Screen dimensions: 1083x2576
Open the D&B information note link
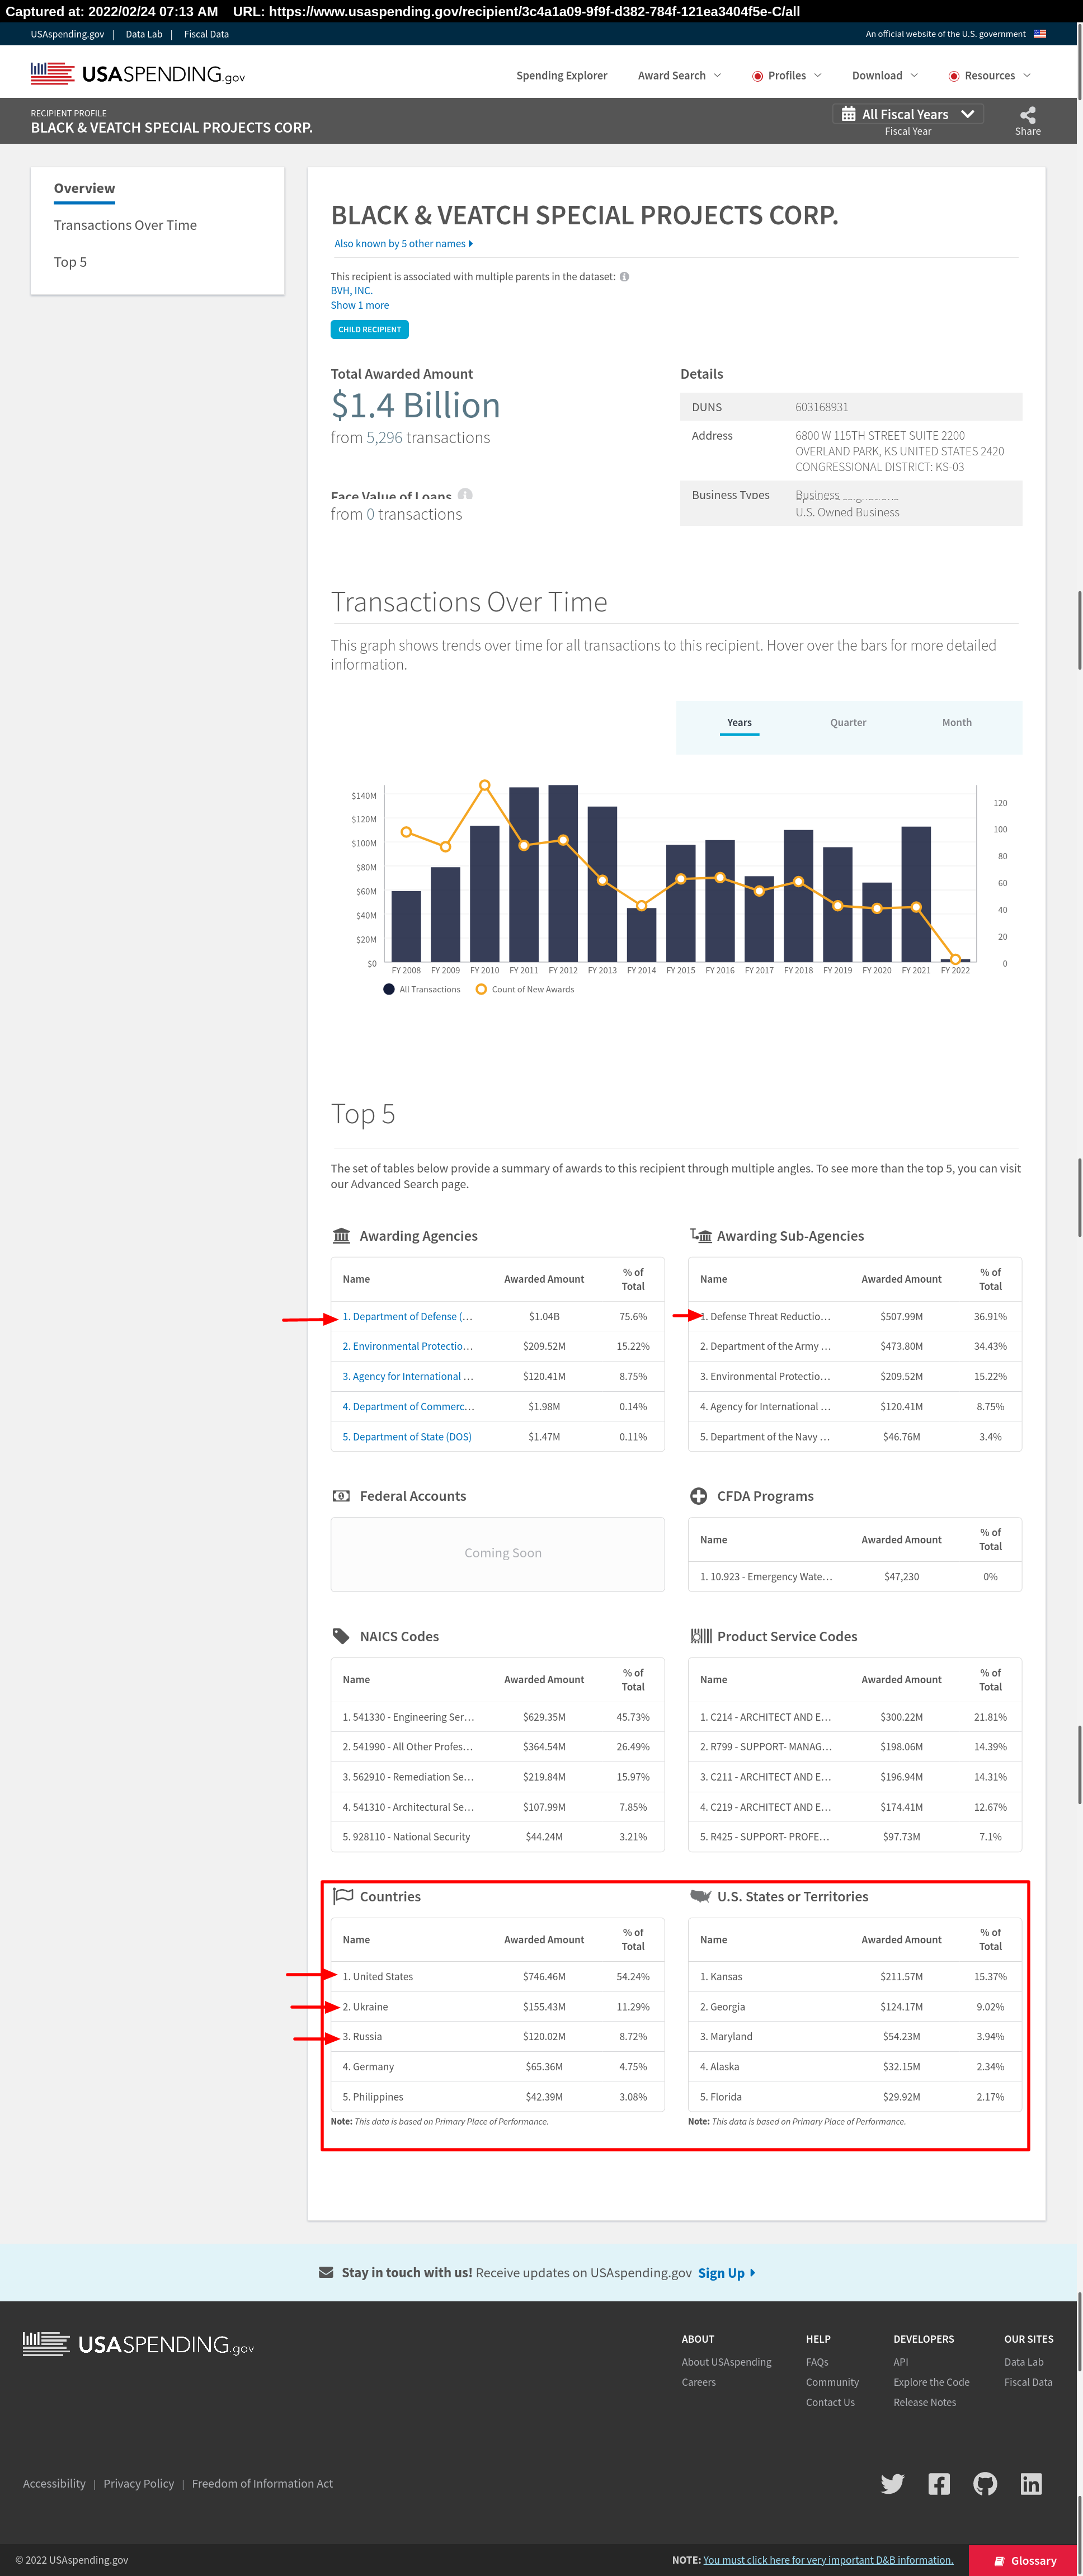pos(827,2560)
